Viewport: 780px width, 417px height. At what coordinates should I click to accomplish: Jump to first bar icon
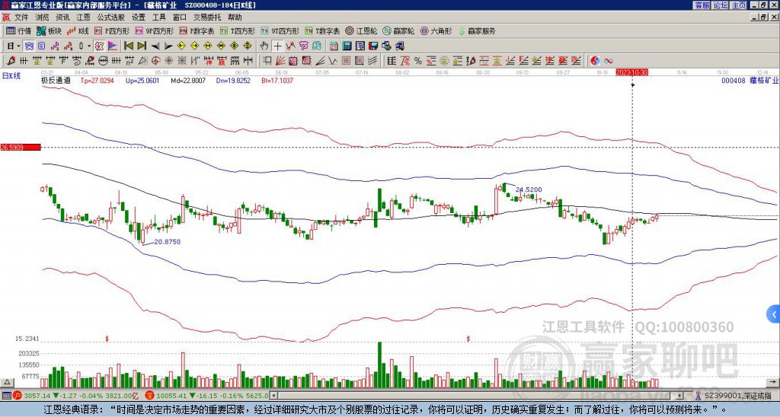pos(128,46)
